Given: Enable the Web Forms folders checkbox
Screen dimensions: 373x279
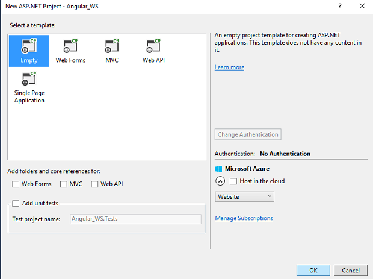Looking at the screenshot, I should (16, 184).
